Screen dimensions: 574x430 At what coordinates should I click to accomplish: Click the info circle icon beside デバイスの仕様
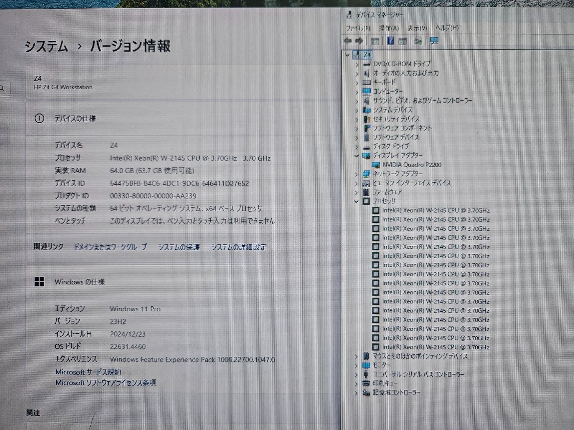point(39,118)
